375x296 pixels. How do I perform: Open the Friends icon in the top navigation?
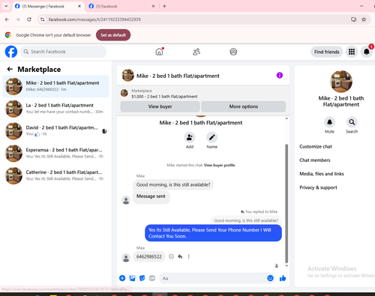tap(196, 52)
